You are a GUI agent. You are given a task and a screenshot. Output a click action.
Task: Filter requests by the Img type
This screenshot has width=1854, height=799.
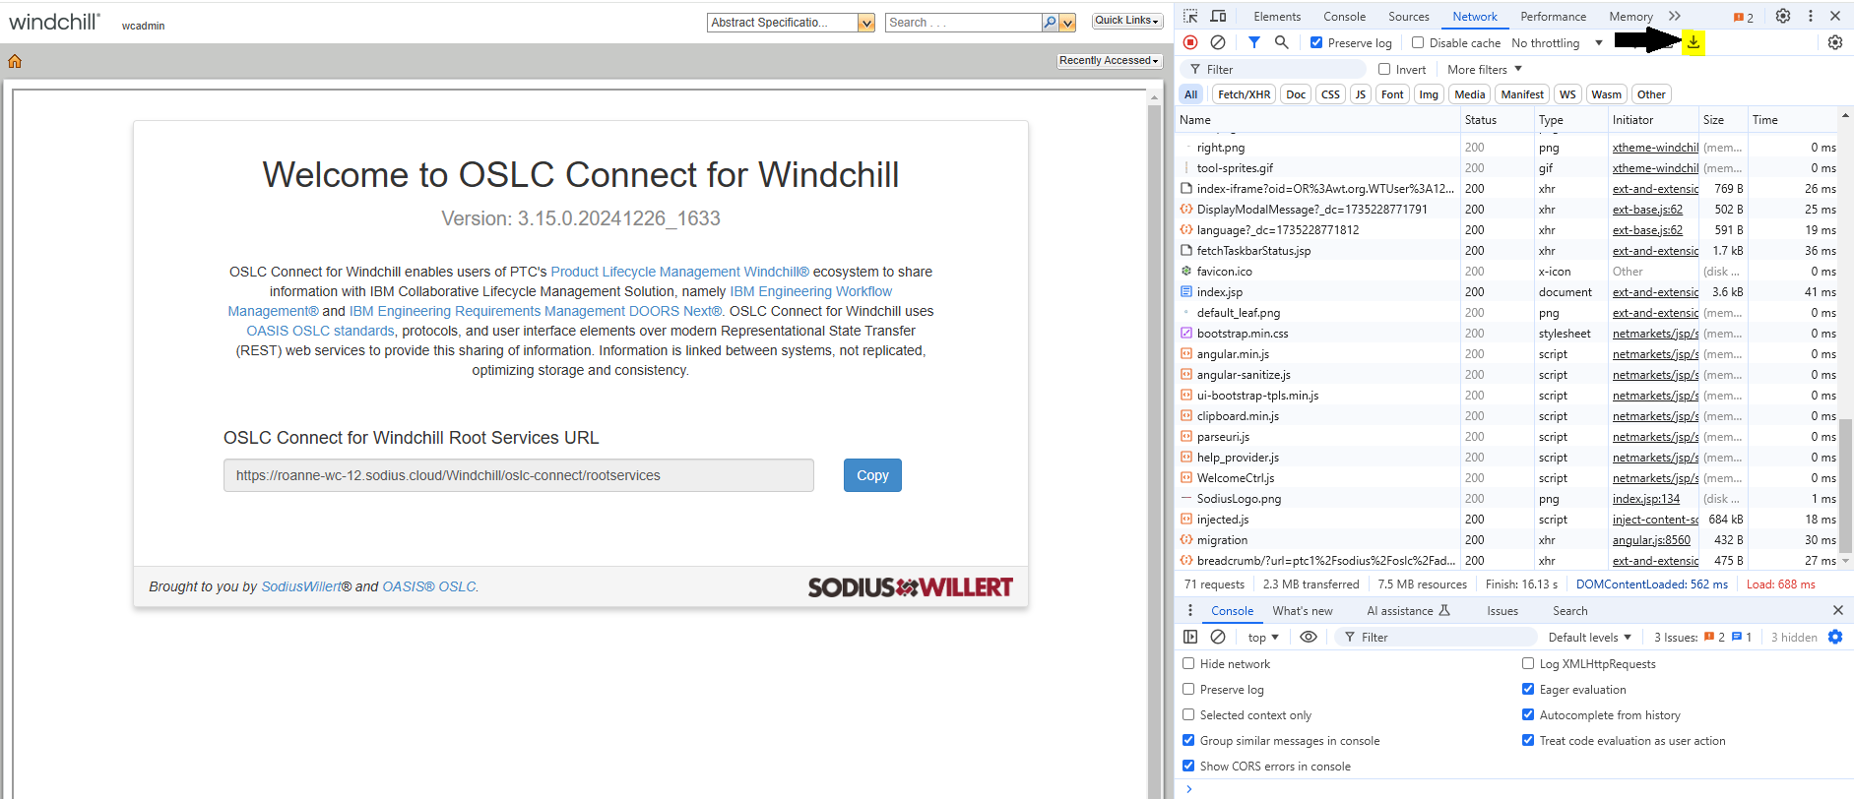point(1429,94)
